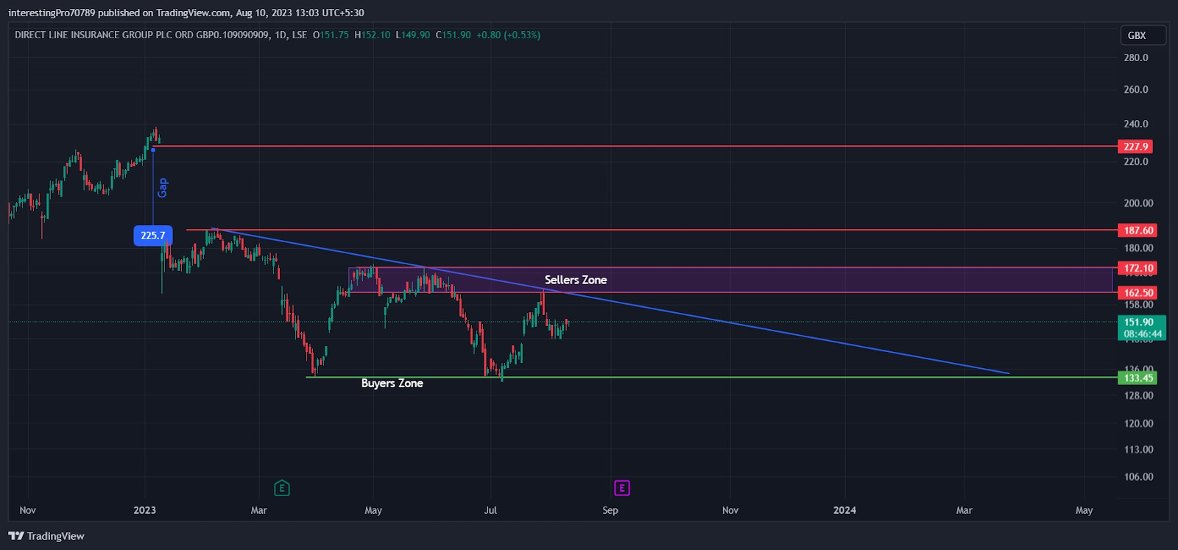
Task: Click the high value H152.10
Action: (x=373, y=35)
